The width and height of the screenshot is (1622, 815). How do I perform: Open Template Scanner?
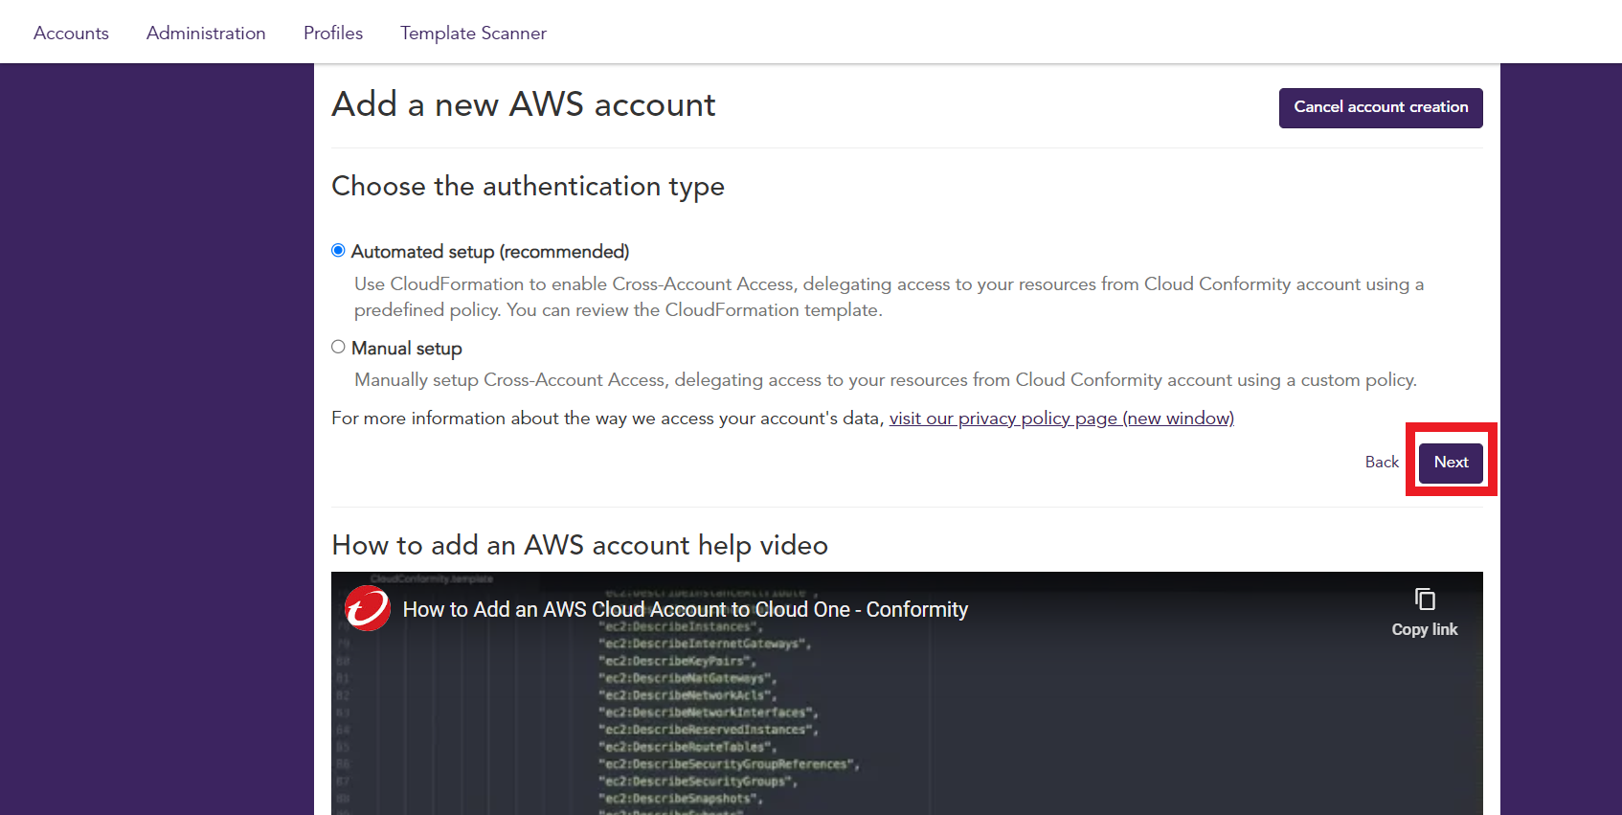point(473,33)
